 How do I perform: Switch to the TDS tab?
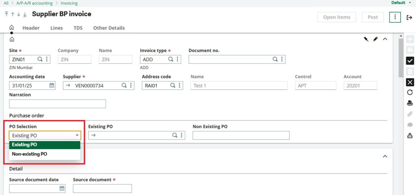(x=78, y=28)
